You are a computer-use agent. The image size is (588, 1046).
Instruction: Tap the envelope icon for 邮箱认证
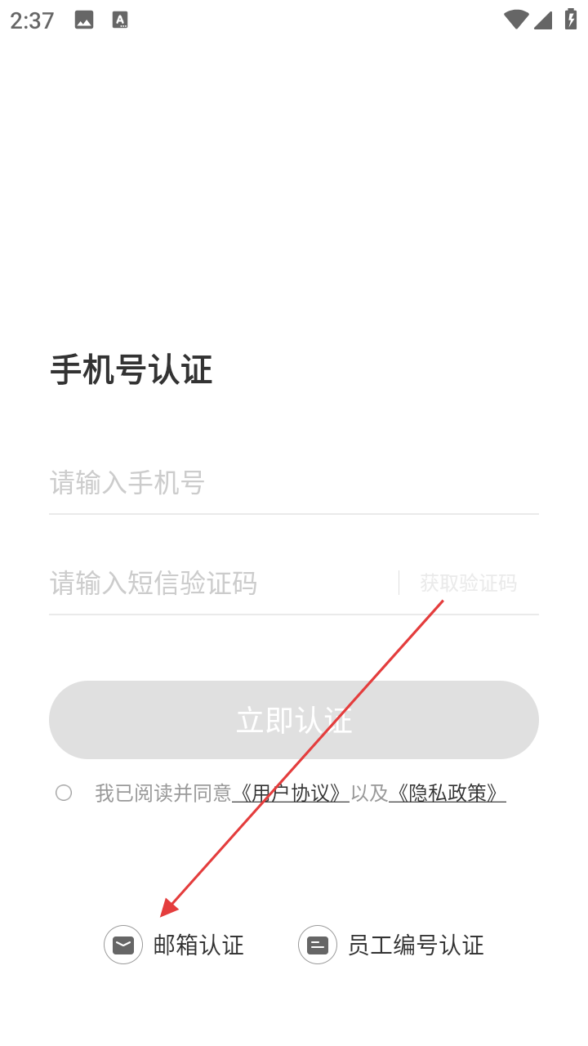point(123,945)
